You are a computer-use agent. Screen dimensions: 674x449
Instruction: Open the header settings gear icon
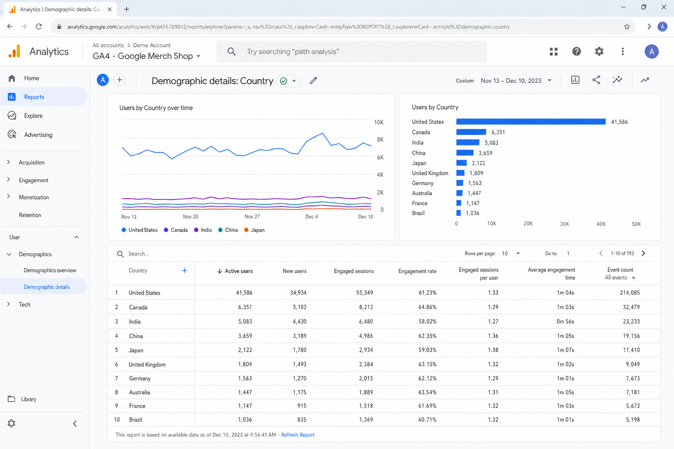click(x=599, y=52)
